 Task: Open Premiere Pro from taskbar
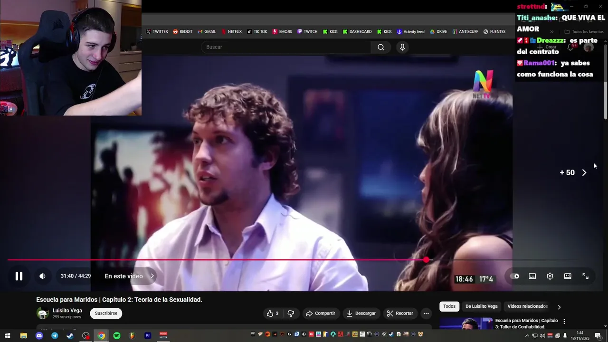[148, 336]
